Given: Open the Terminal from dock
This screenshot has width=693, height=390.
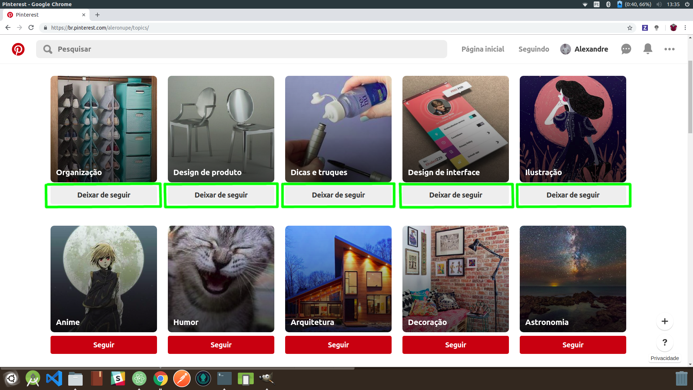Looking at the screenshot, I should coord(225,378).
